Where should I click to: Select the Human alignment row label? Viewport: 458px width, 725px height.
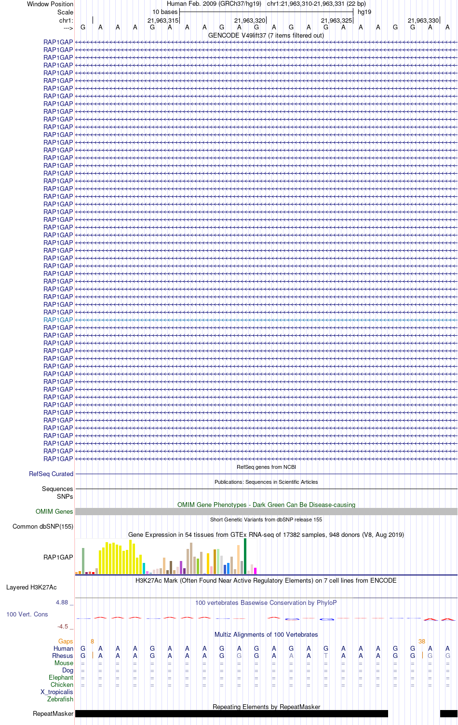(x=63, y=648)
